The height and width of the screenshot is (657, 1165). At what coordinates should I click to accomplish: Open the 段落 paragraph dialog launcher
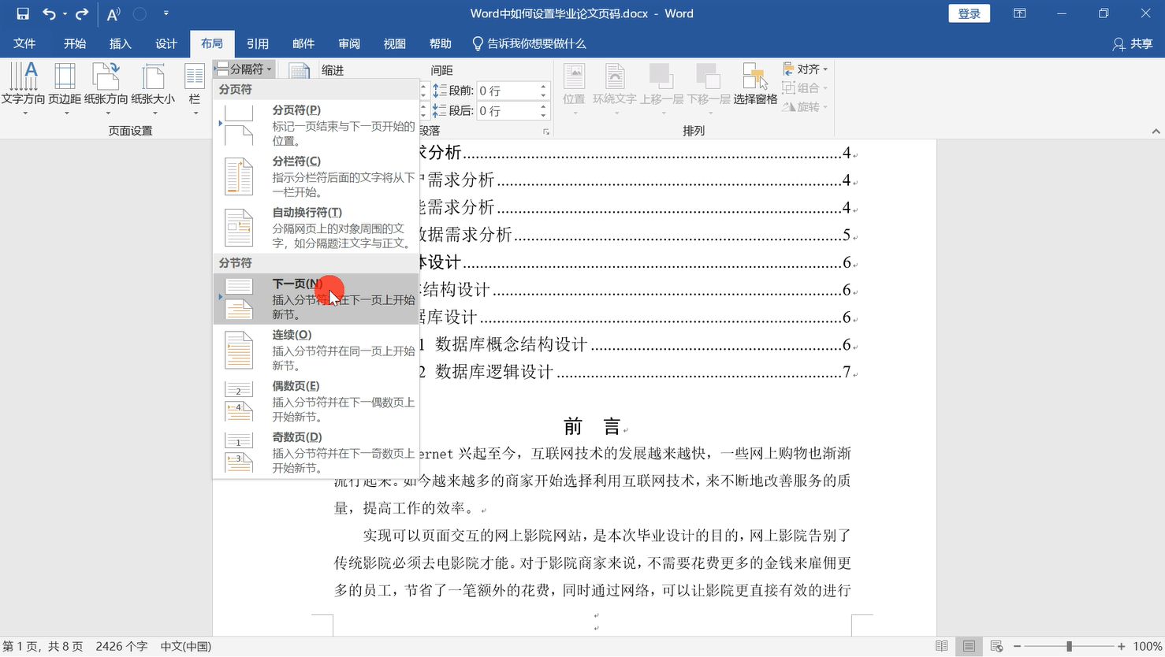(545, 132)
